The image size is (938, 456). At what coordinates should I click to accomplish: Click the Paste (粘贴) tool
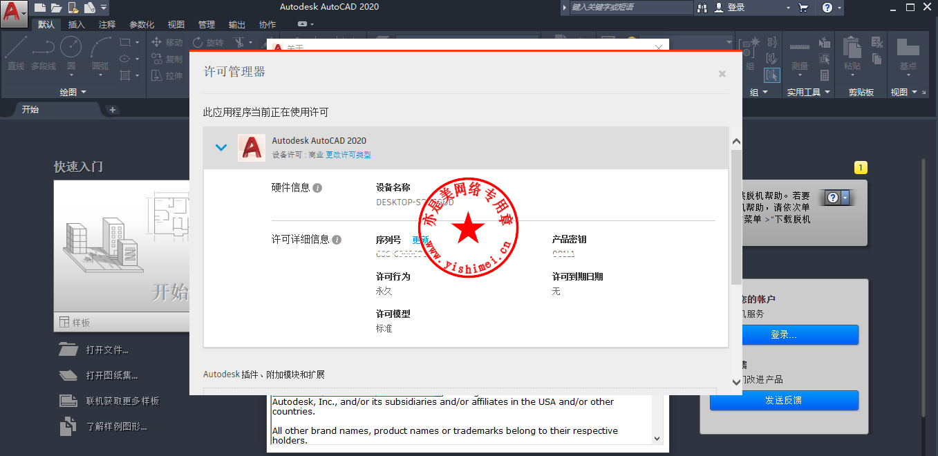(x=852, y=55)
